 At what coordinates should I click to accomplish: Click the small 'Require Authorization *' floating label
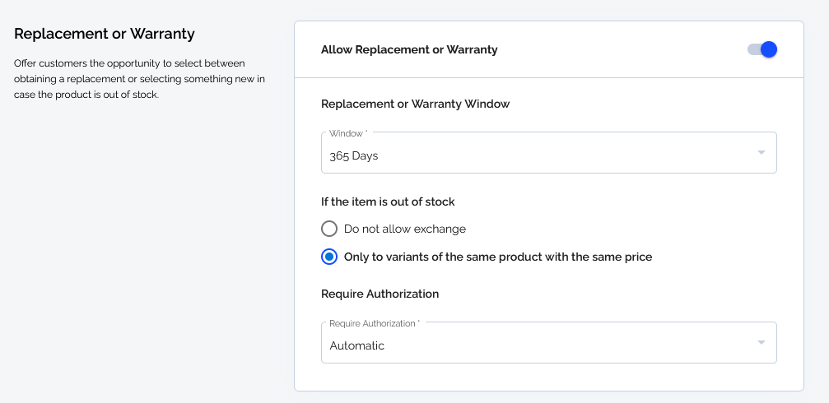click(x=375, y=323)
